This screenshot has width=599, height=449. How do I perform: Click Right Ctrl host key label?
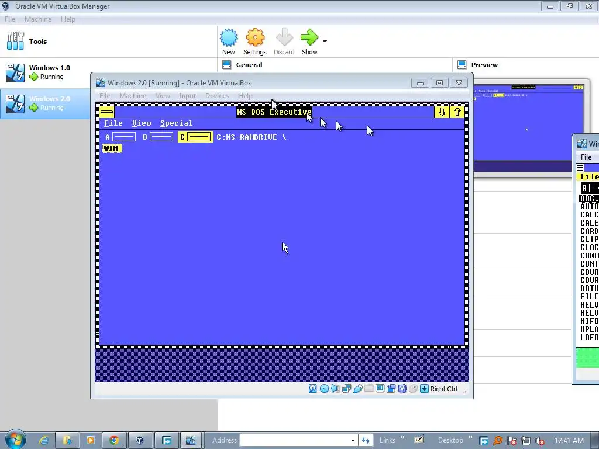tap(443, 389)
